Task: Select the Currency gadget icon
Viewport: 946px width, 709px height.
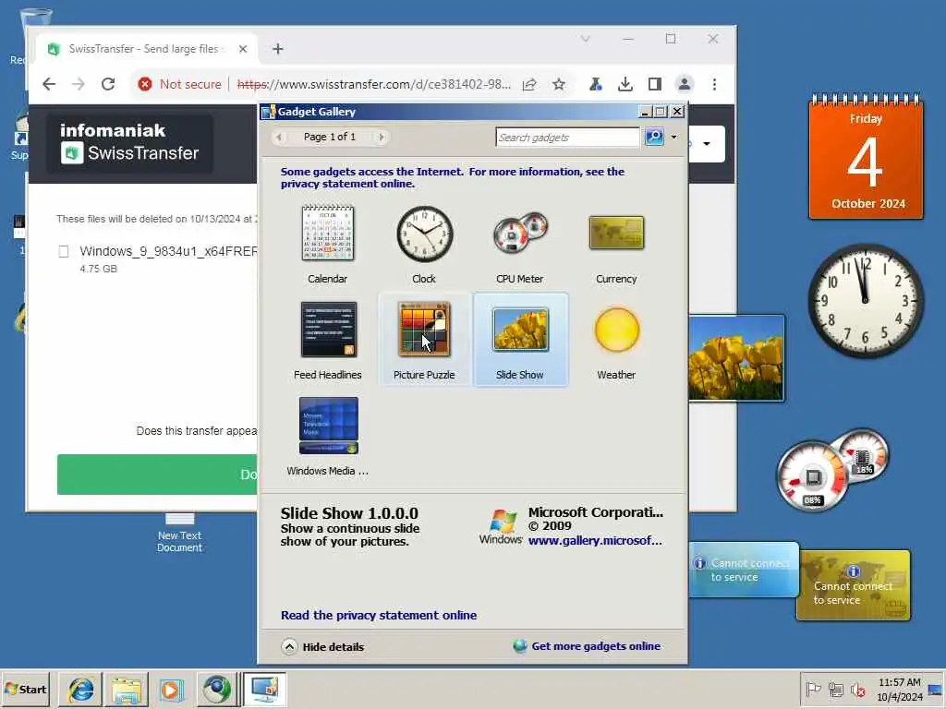Action: [x=616, y=233]
